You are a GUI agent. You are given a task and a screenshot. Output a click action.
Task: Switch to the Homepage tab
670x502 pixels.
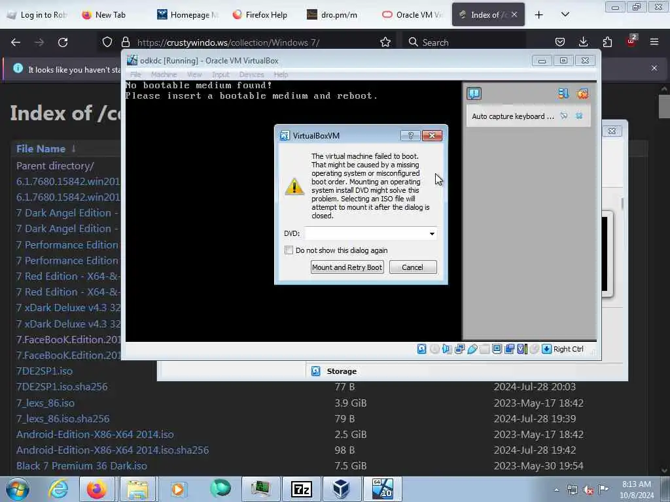(186, 15)
